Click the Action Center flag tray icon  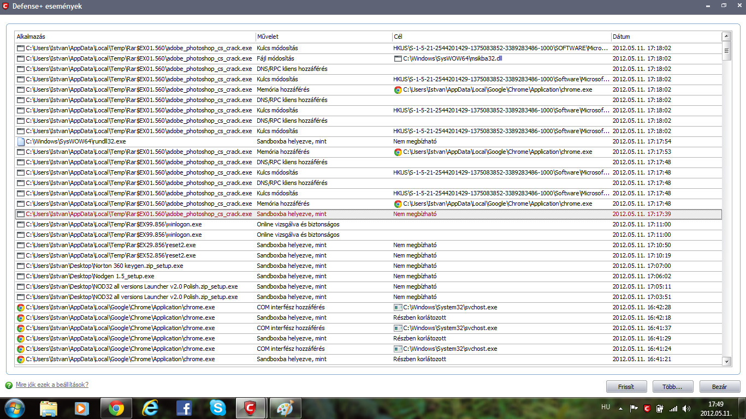(634, 408)
